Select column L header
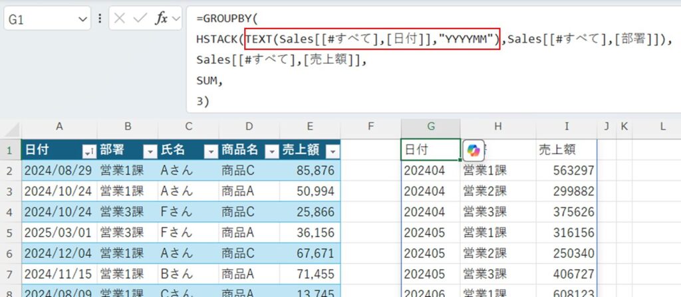 (x=662, y=126)
